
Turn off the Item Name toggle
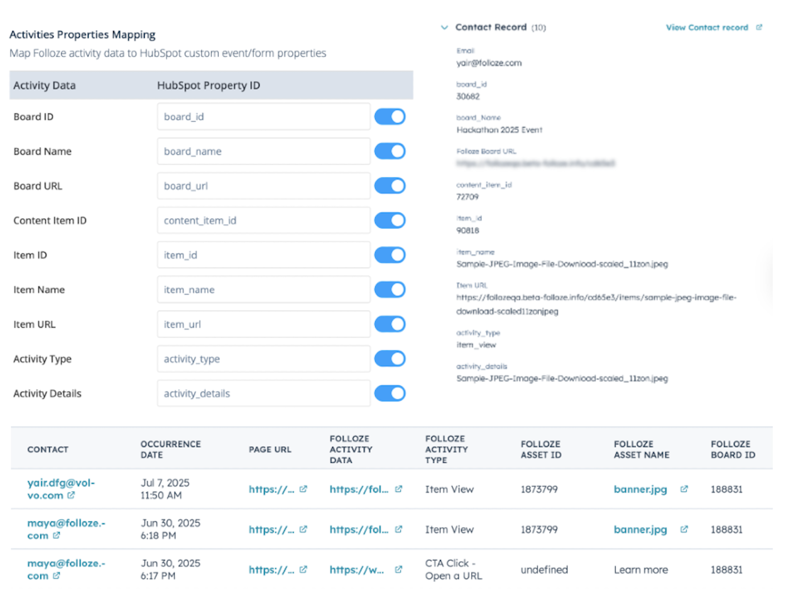point(390,290)
